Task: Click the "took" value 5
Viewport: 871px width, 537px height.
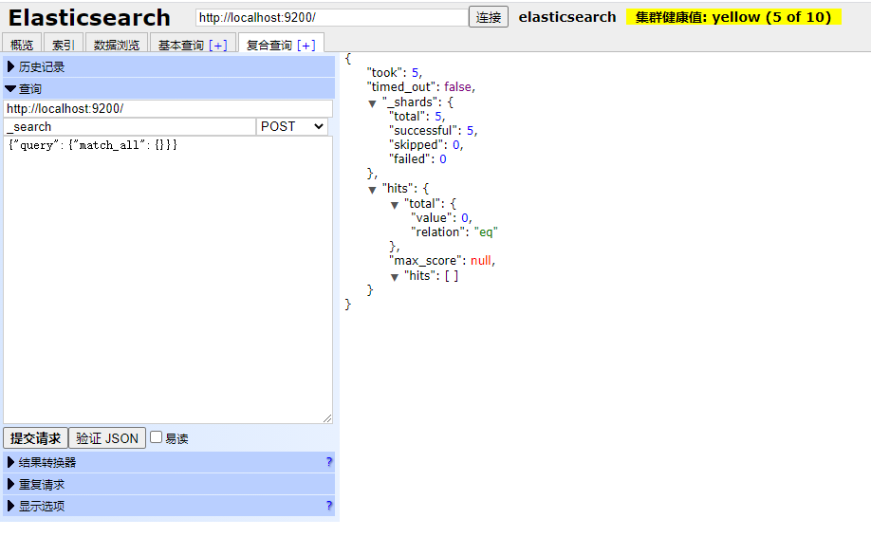Action: [415, 73]
